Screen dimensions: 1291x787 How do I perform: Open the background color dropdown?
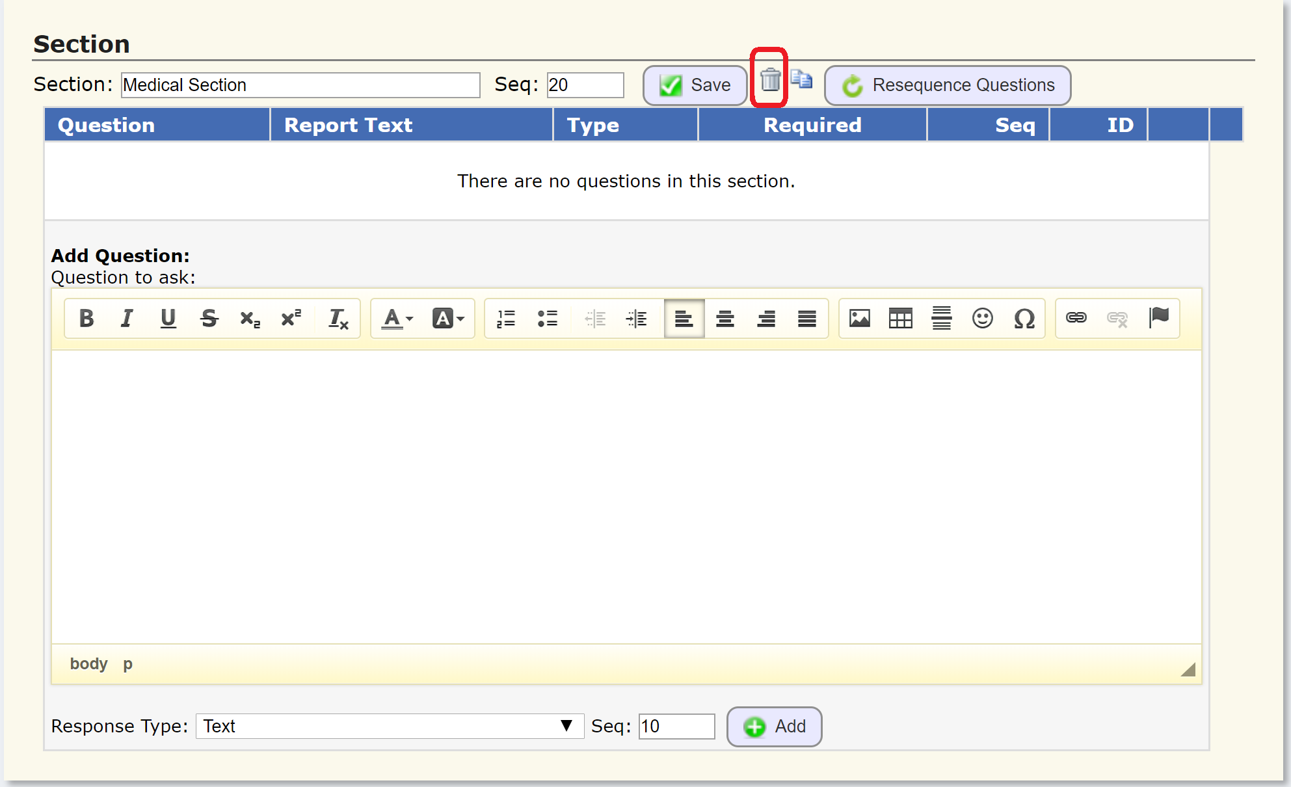[448, 319]
